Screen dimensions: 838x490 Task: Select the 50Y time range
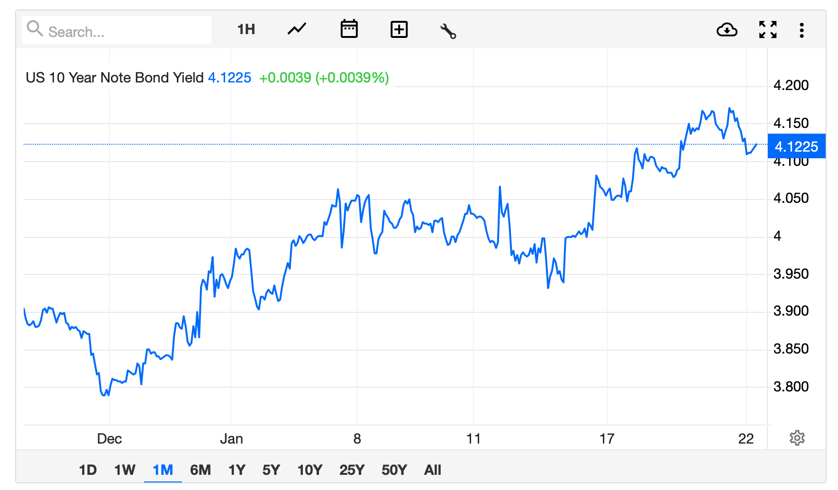pos(394,470)
